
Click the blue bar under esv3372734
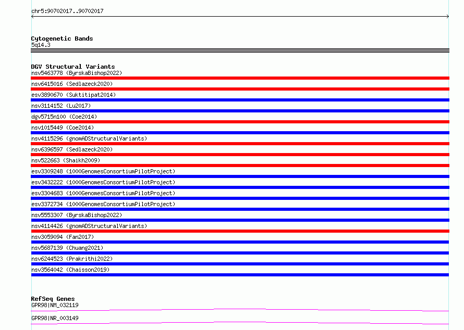coord(240,209)
